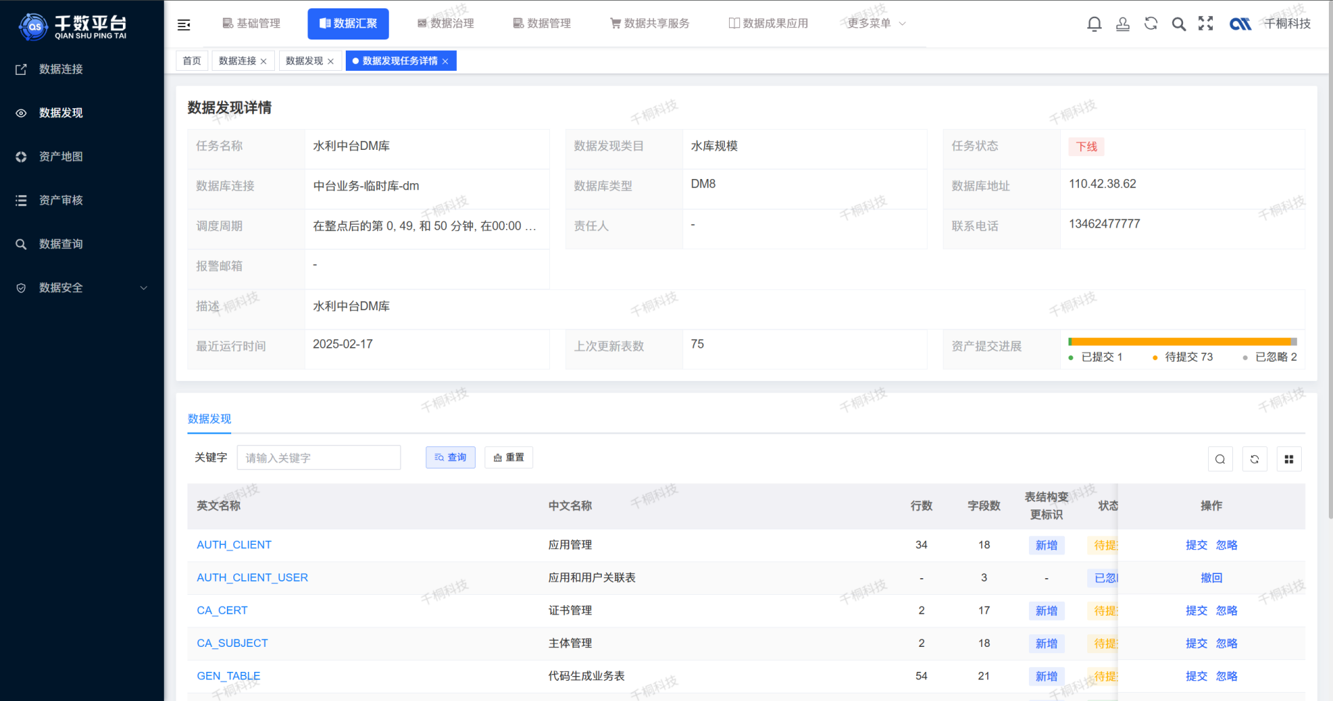This screenshot has width=1333, height=701.
Task: Switch to the 数据治理 menu
Action: pyautogui.click(x=445, y=23)
